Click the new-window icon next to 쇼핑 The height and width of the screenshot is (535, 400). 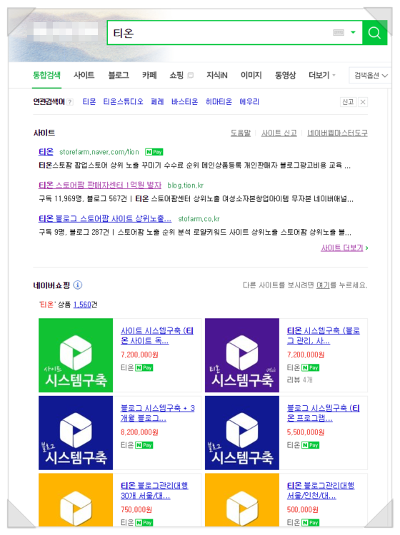point(191,76)
